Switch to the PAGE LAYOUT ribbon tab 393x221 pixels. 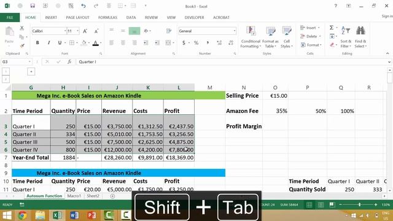click(77, 18)
